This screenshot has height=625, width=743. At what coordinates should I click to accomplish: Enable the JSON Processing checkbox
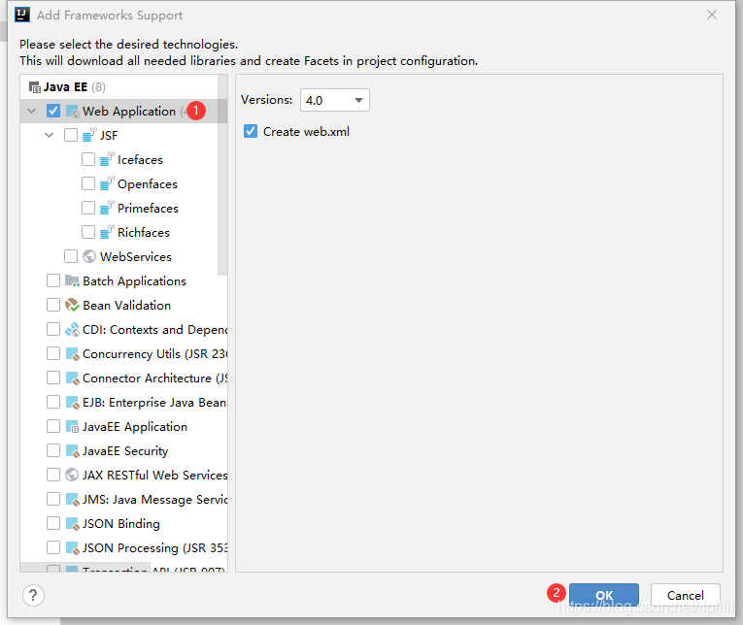click(x=53, y=547)
